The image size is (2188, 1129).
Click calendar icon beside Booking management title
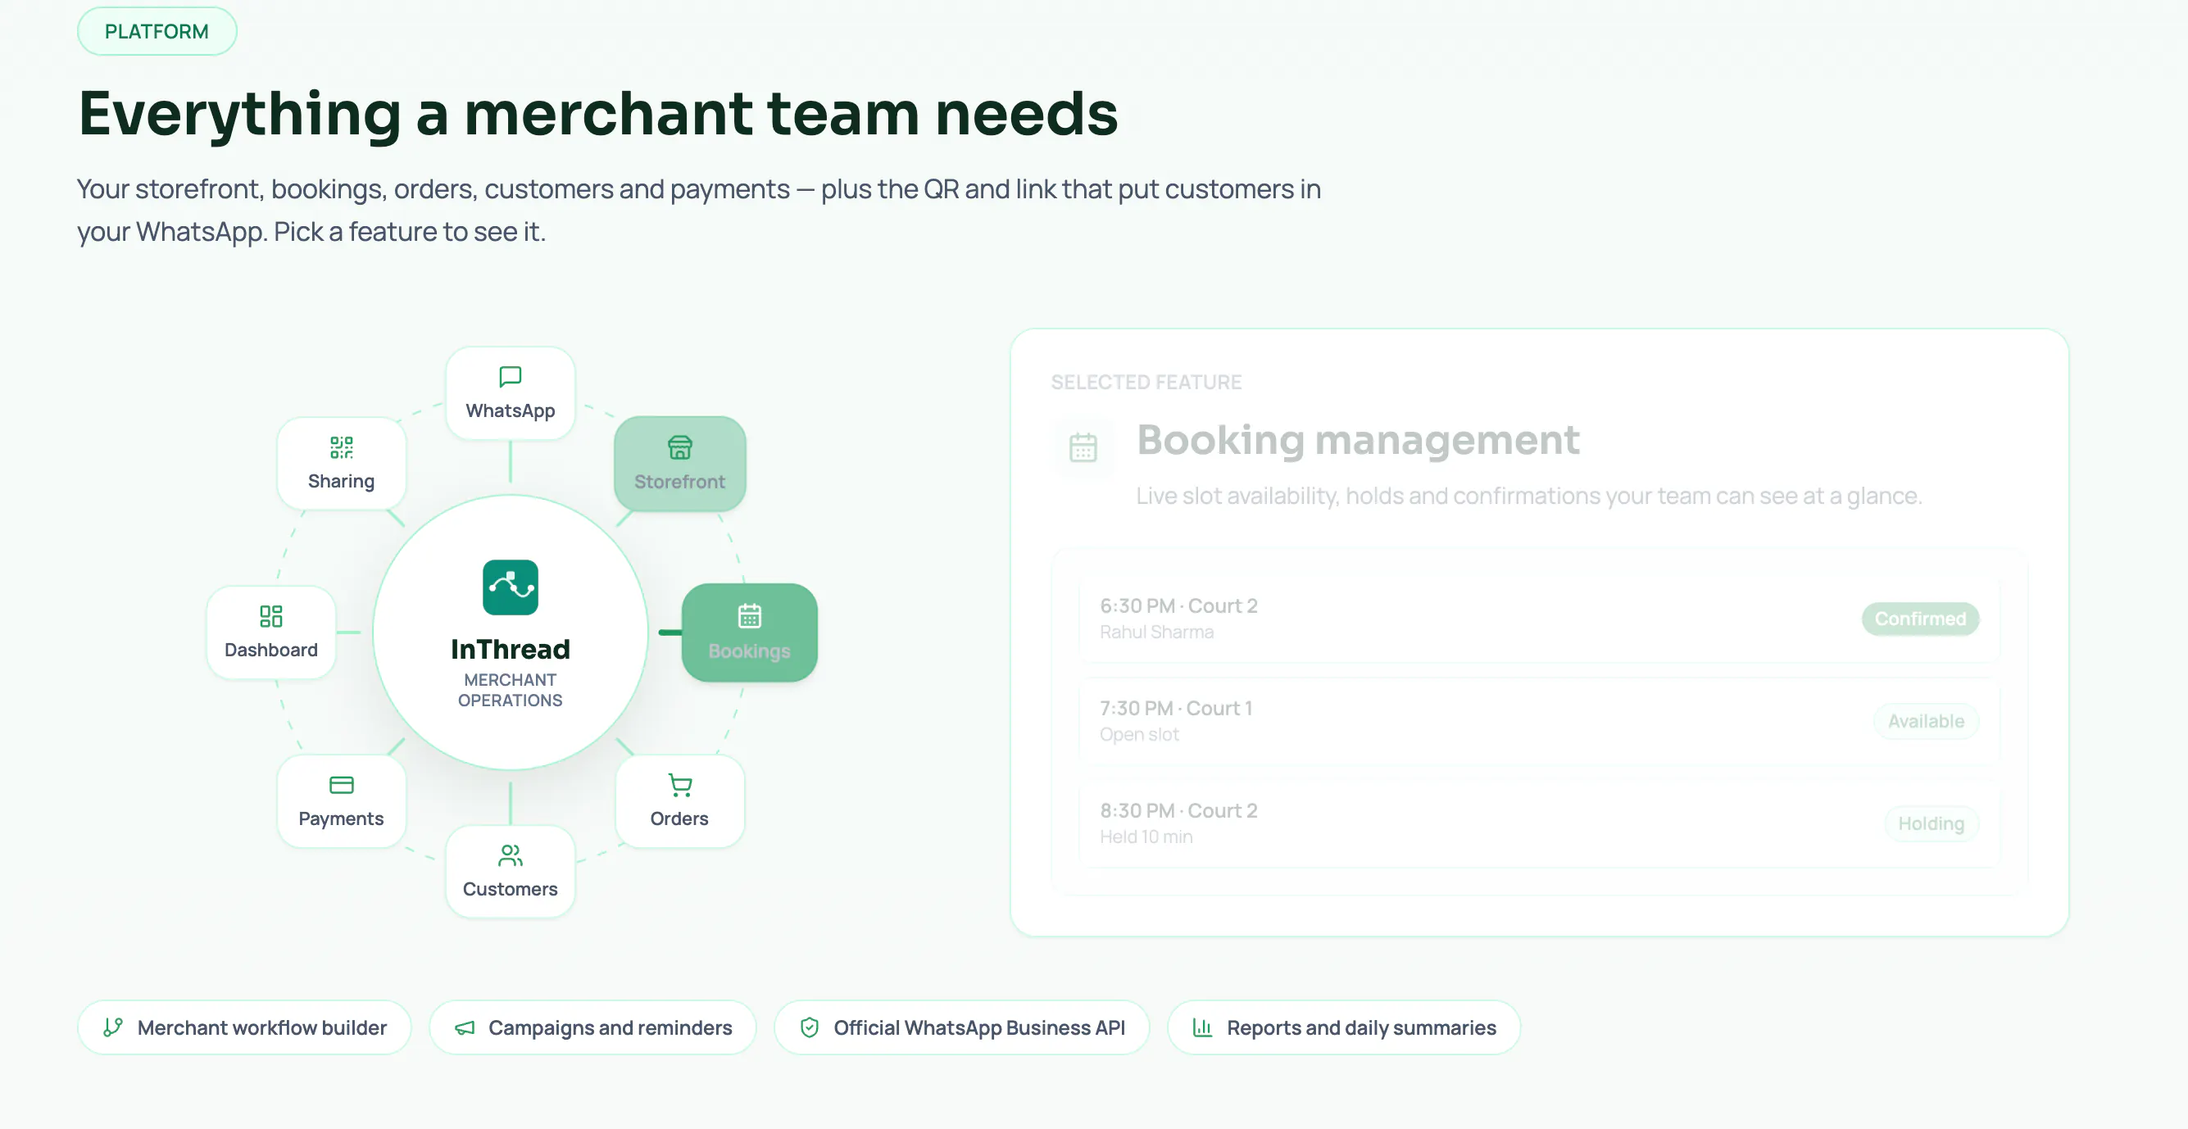point(1083,447)
